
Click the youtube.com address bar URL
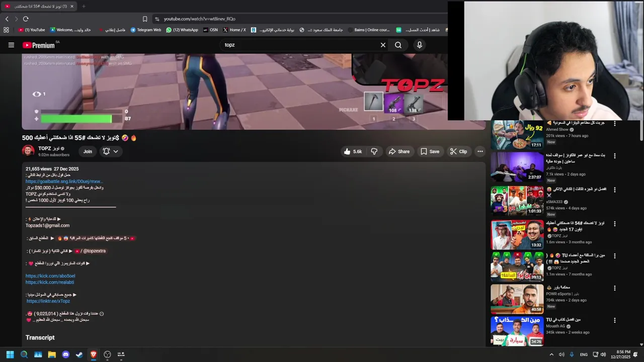pos(200,19)
